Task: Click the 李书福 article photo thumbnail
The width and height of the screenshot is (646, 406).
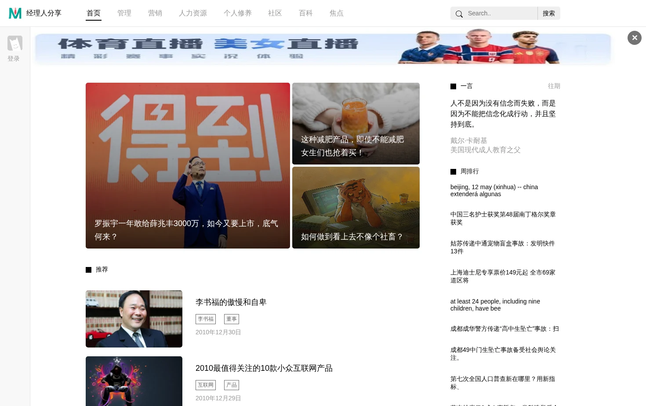Action: pos(134,319)
